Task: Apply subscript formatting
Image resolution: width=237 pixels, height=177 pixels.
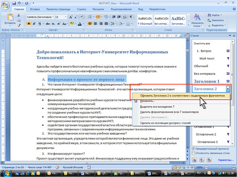Action: (x=53, y=24)
